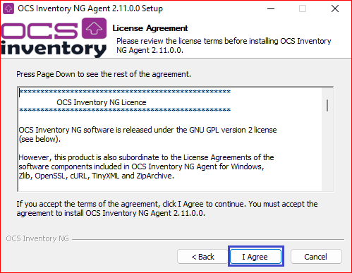Click the GNU GPL version 2 sentence
The width and height of the screenshot is (352, 273).
point(147,134)
